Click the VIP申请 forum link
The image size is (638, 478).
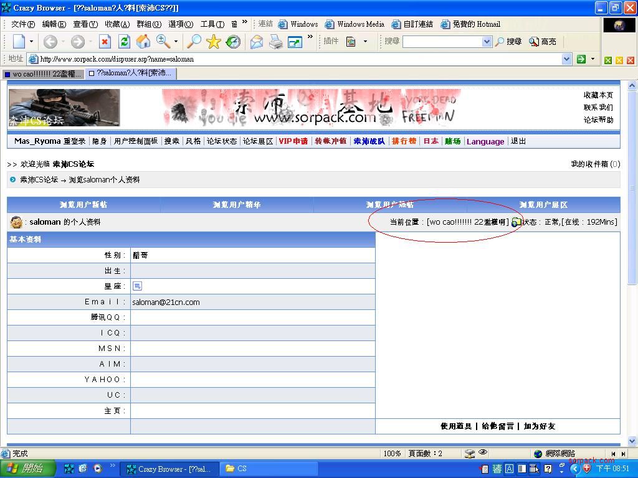pyautogui.click(x=293, y=141)
